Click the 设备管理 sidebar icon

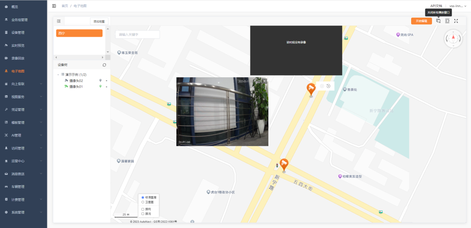(x=6, y=32)
